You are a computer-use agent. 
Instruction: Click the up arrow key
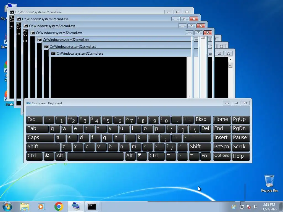pyautogui.click(x=182, y=147)
